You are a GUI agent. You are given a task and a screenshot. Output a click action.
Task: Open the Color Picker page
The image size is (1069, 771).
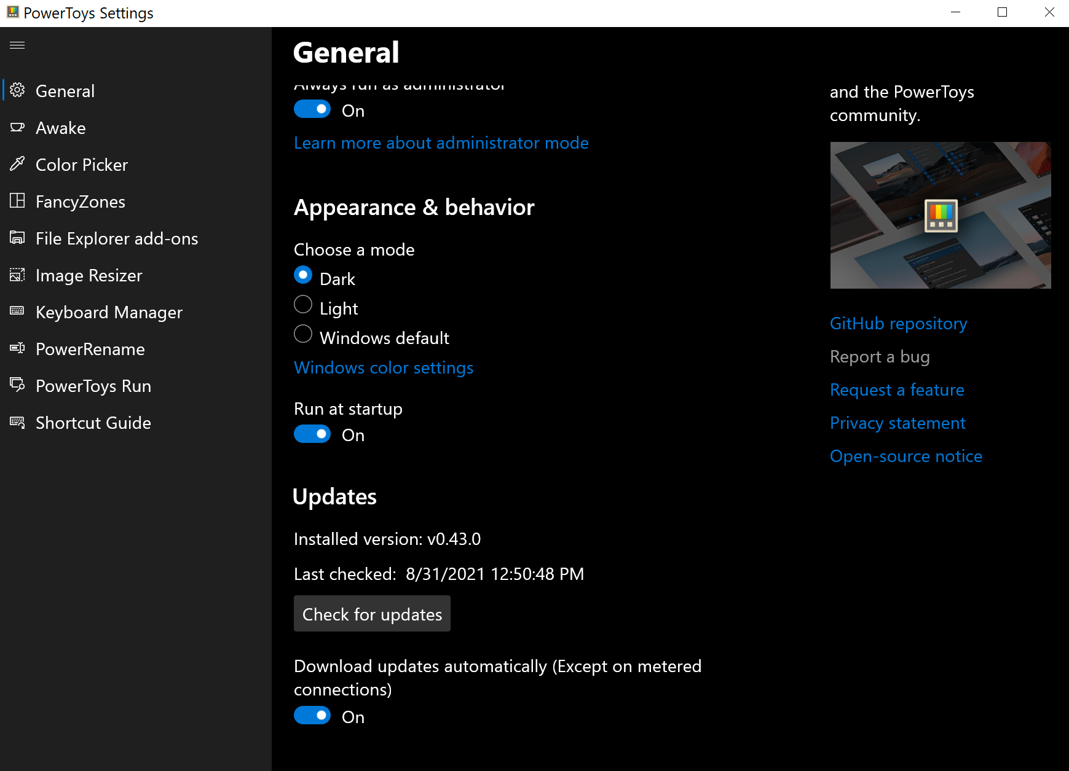pyautogui.click(x=136, y=165)
